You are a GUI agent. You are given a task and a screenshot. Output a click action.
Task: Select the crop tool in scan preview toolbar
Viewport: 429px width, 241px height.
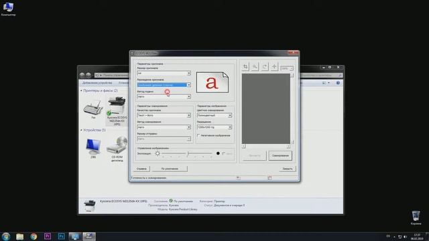[245, 67]
